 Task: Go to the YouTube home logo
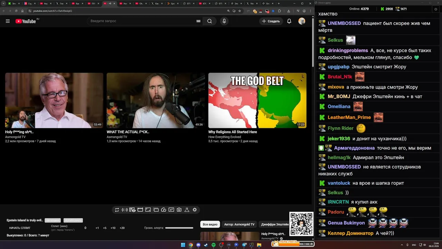(x=26, y=21)
